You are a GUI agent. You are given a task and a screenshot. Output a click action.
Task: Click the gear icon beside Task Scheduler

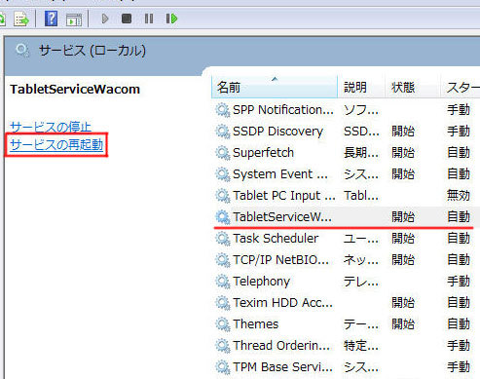223,239
